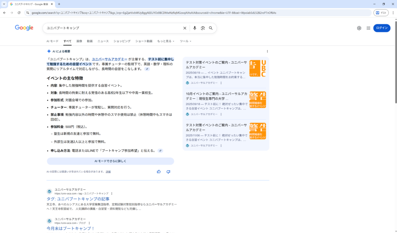The width and height of the screenshot is (397, 233).
Task: Open the Google apps grid
Action: pyautogui.click(x=368, y=28)
